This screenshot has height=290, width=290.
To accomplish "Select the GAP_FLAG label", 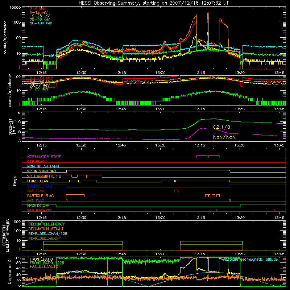I will (36, 161).
